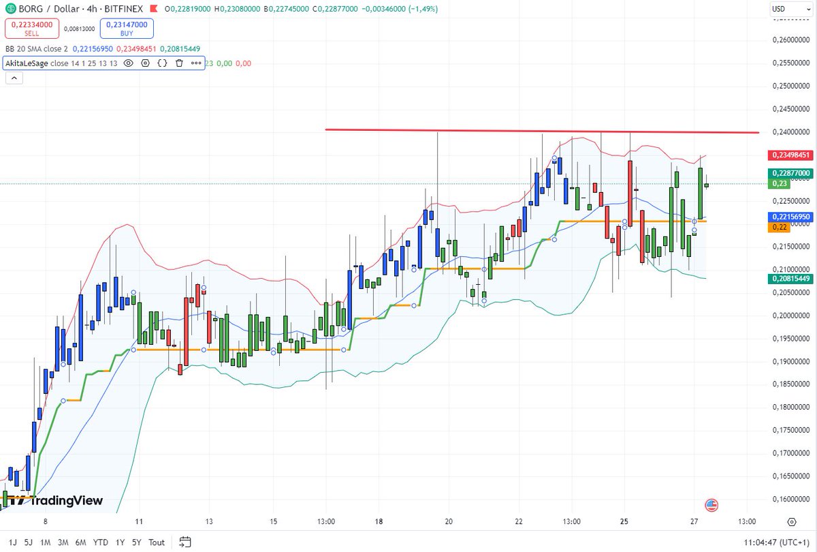Click the red BB upper value 0,23498451
This screenshot has height=552, width=817.
(x=137, y=48)
